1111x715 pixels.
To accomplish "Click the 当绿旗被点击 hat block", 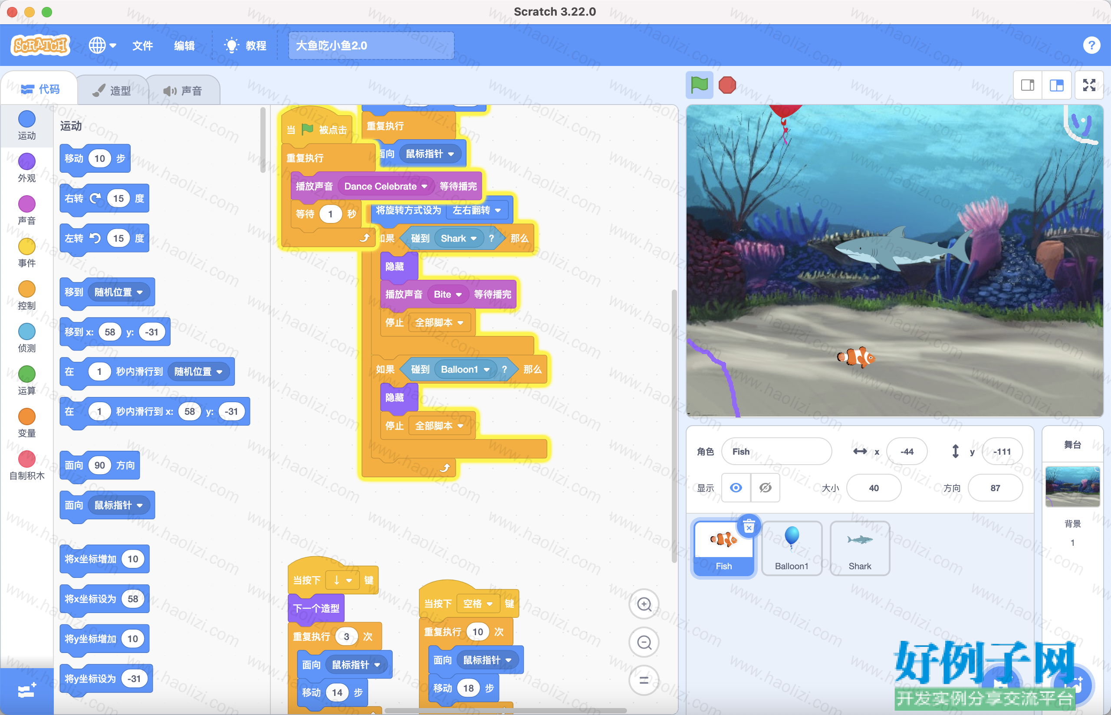I will [317, 126].
